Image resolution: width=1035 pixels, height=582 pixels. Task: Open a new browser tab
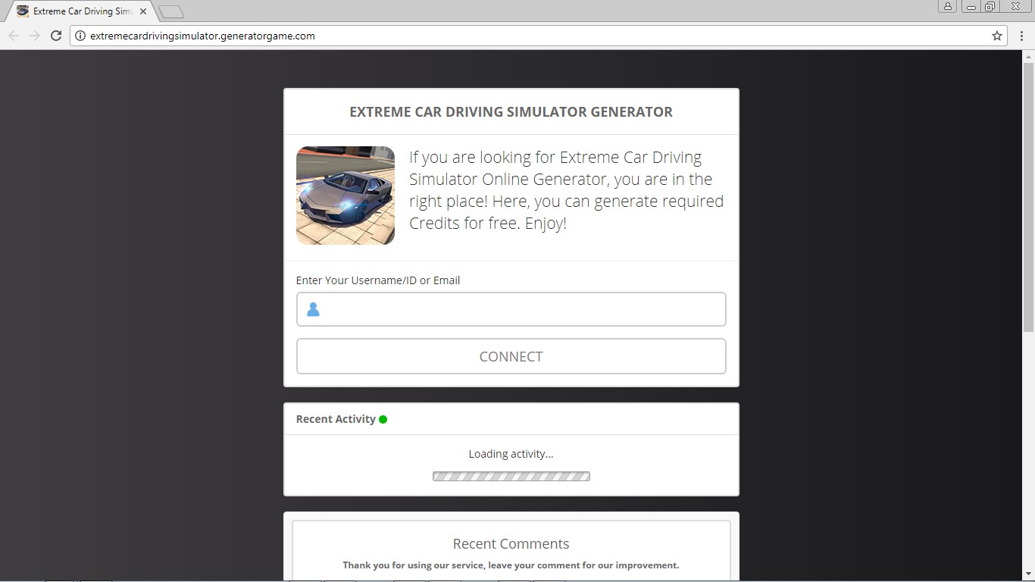(x=171, y=12)
